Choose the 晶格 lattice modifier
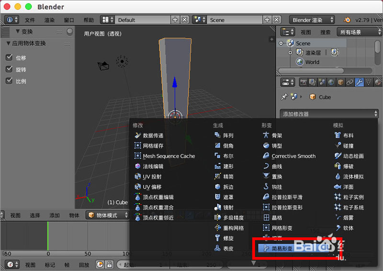The height and width of the screenshot is (271, 383). 272,218
